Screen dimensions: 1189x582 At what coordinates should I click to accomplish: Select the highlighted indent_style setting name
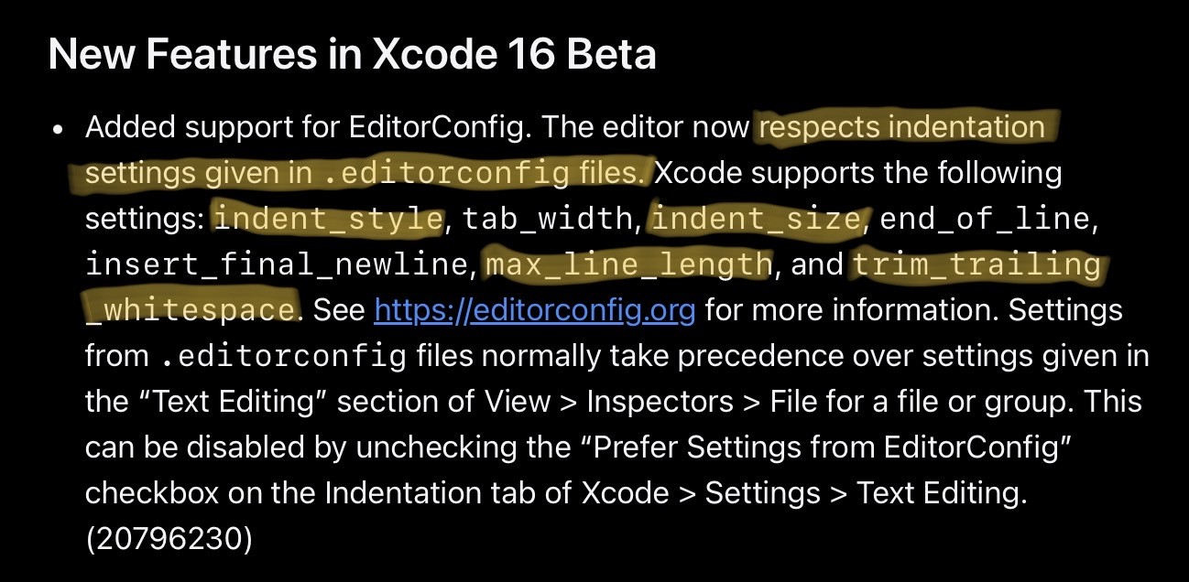point(328,219)
